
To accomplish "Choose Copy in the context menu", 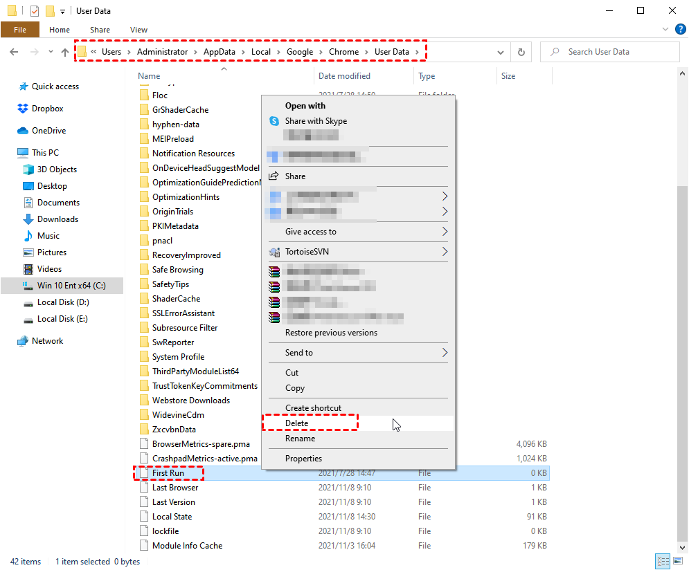I will click(x=358, y=388).
